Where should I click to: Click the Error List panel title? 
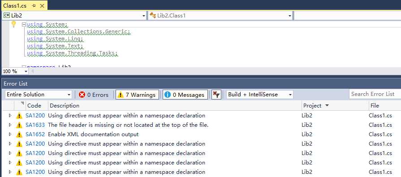click(x=15, y=84)
